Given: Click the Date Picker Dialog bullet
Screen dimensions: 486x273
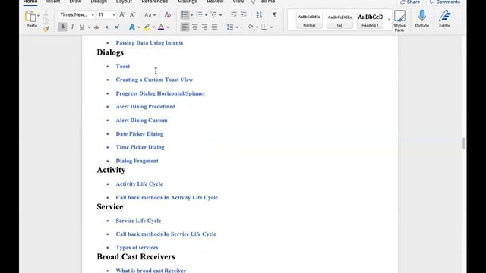Looking at the screenshot, I should (140, 133).
